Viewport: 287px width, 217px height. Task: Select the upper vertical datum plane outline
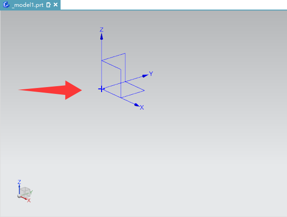[113, 72]
